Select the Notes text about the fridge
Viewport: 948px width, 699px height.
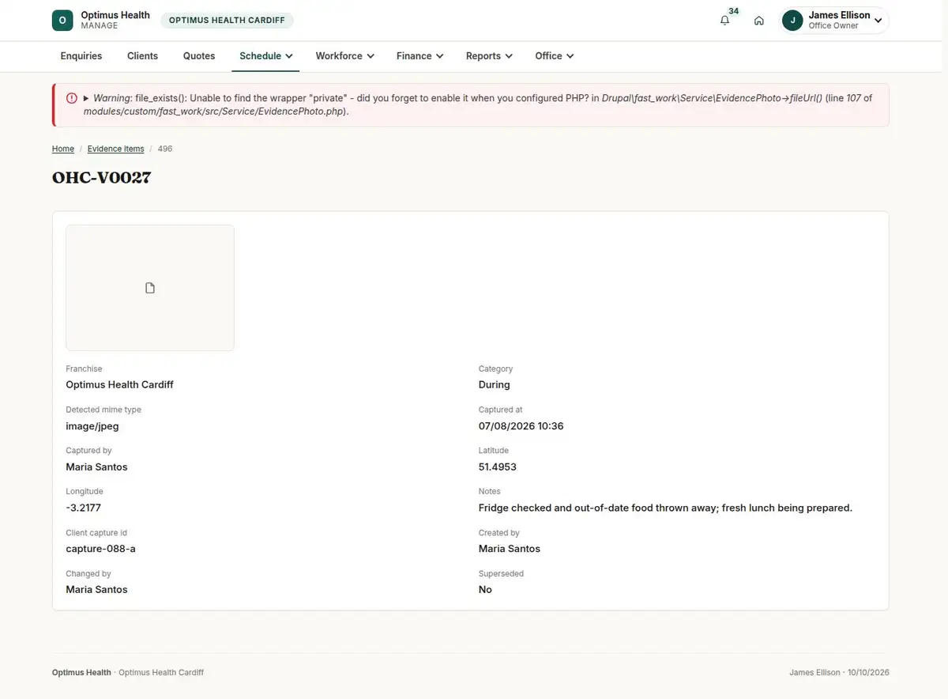(x=666, y=508)
